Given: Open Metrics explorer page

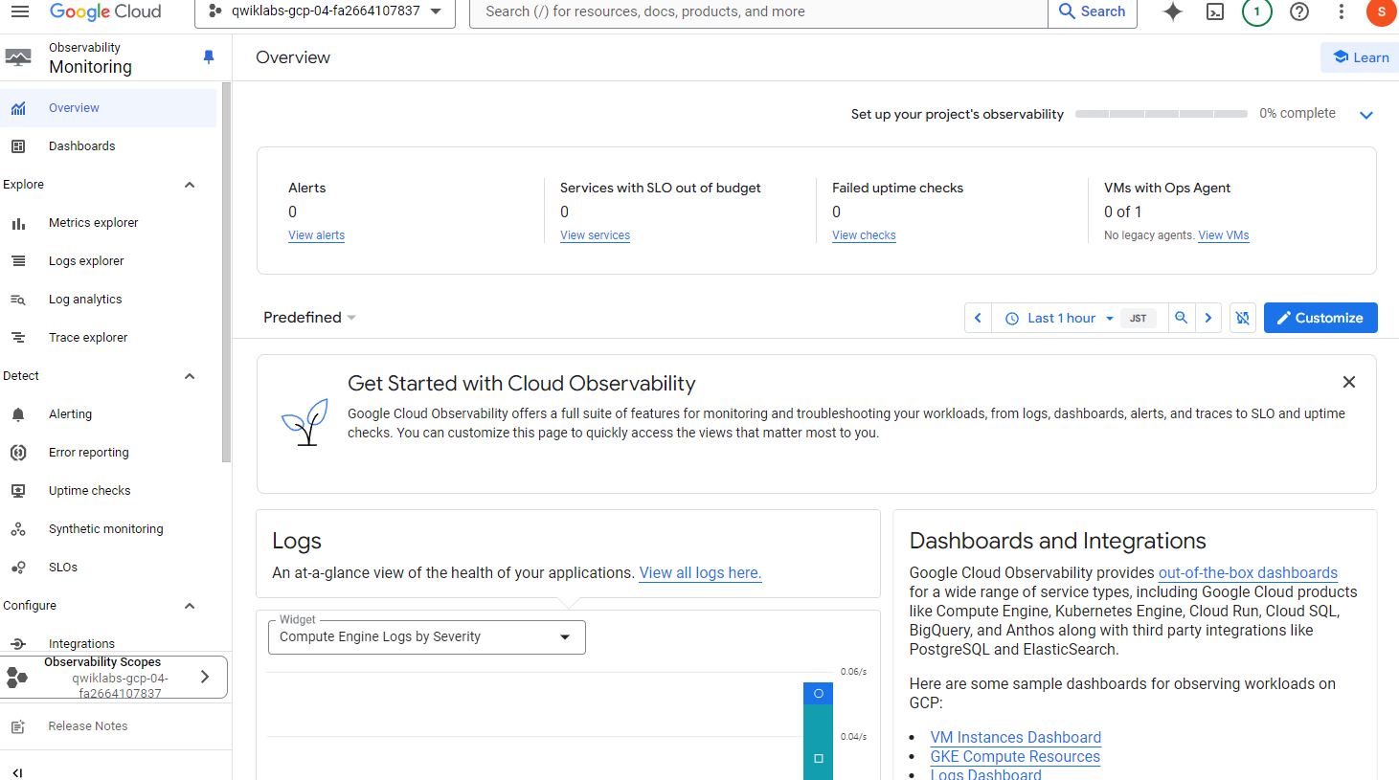Looking at the screenshot, I should (108, 223).
